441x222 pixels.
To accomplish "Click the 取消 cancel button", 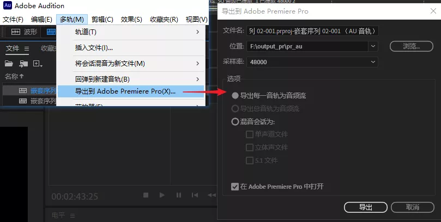I will (413, 207).
